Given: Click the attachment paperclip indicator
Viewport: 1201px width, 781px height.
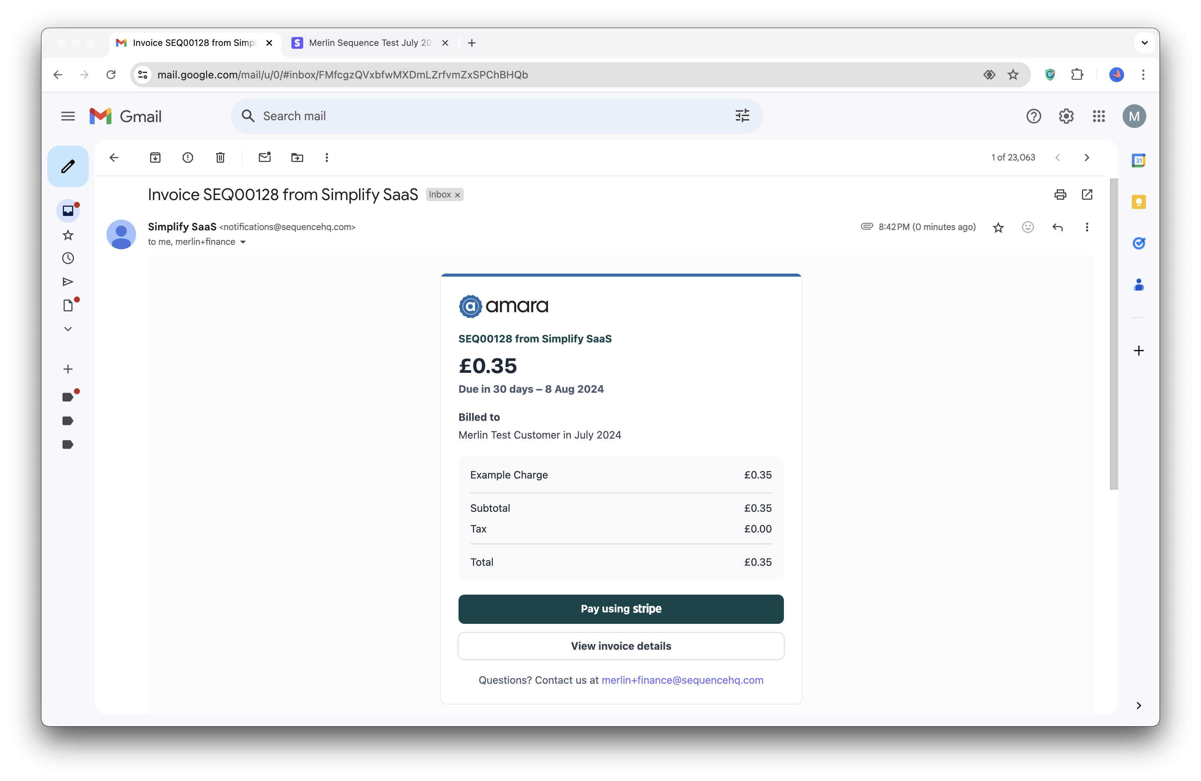Looking at the screenshot, I should [x=866, y=227].
